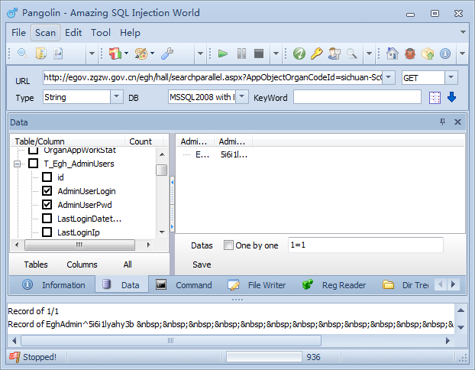This screenshot has width=475, height=370.
Task: Click the Stopped status flag icon
Action: [x=15, y=357]
